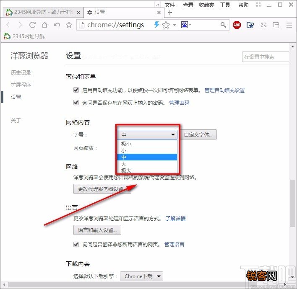The image size is (297, 289).
Task: Switch to the 2345网址导航 tab
Action: click(x=43, y=12)
